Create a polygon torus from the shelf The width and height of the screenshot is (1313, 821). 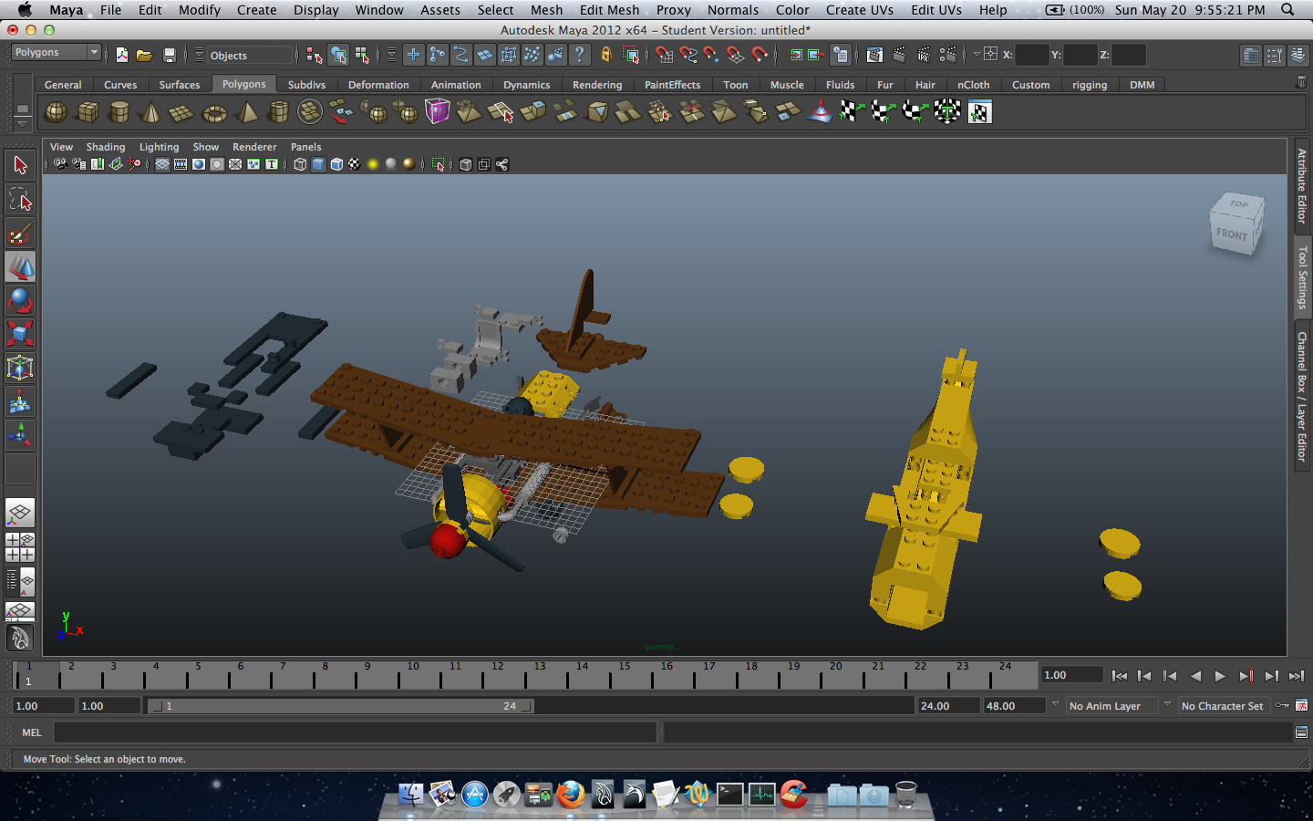coord(214,113)
